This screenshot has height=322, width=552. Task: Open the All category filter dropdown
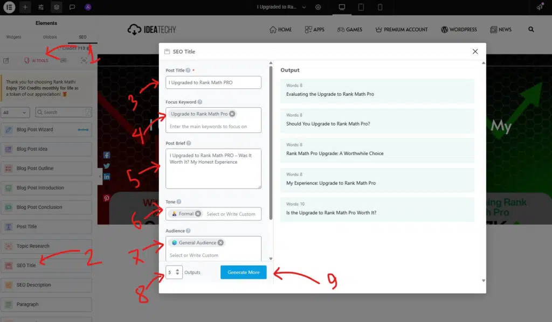(x=15, y=113)
